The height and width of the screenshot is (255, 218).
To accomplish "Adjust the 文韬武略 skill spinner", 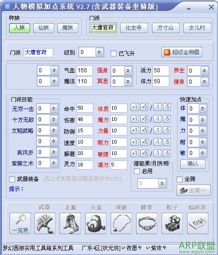I will (x=54, y=130).
